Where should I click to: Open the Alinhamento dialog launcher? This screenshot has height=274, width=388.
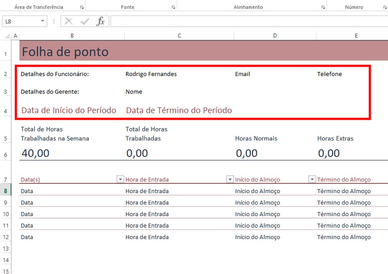[x=323, y=7]
